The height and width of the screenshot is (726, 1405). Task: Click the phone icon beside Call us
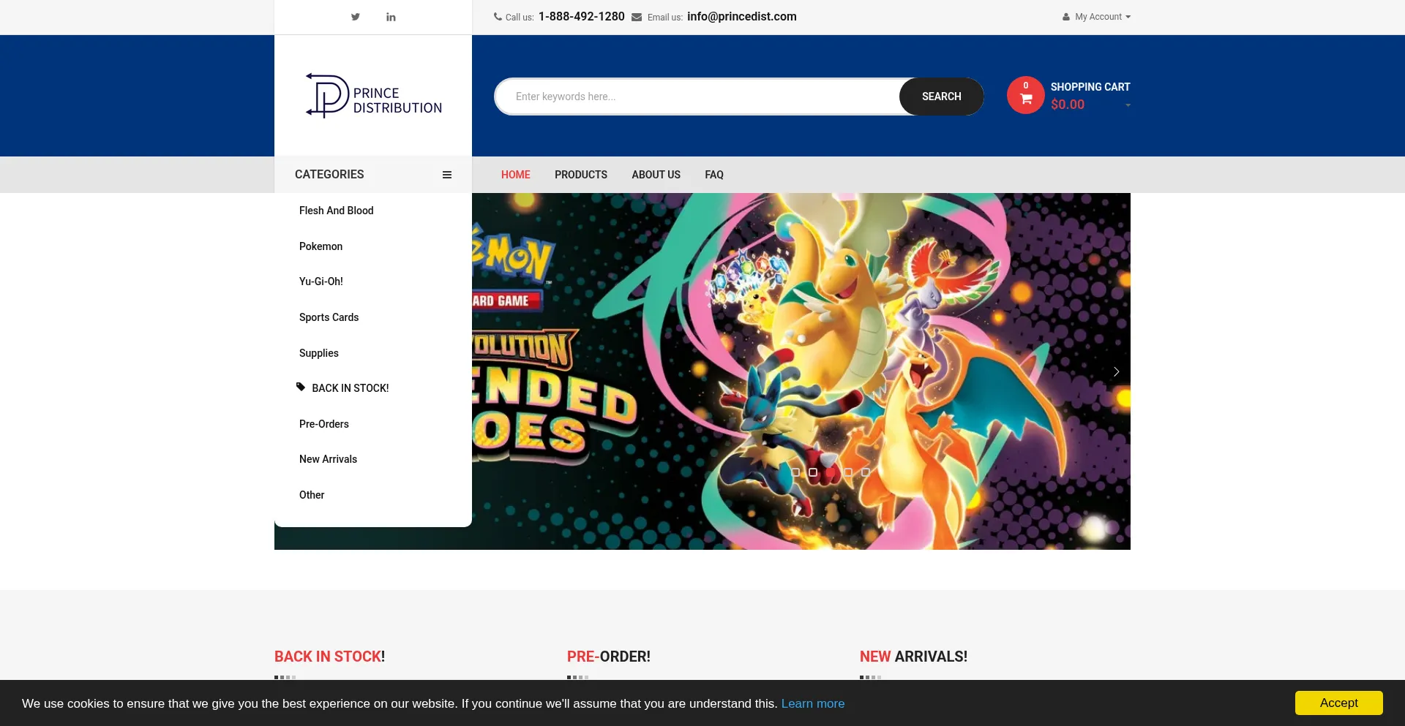point(498,17)
